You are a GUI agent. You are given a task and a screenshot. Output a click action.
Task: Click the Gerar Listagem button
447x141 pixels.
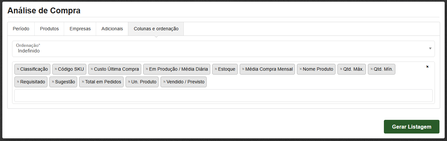[411, 127]
